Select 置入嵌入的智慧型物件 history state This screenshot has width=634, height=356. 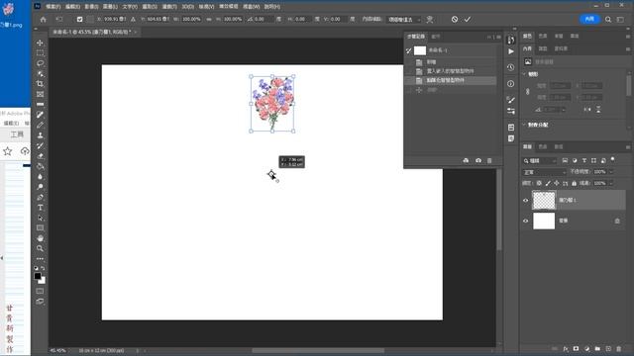tap(450, 71)
